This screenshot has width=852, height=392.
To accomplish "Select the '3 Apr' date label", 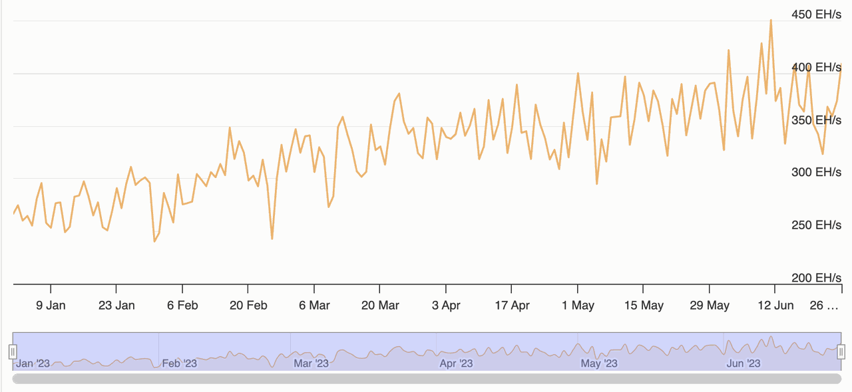I will [x=447, y=305].
